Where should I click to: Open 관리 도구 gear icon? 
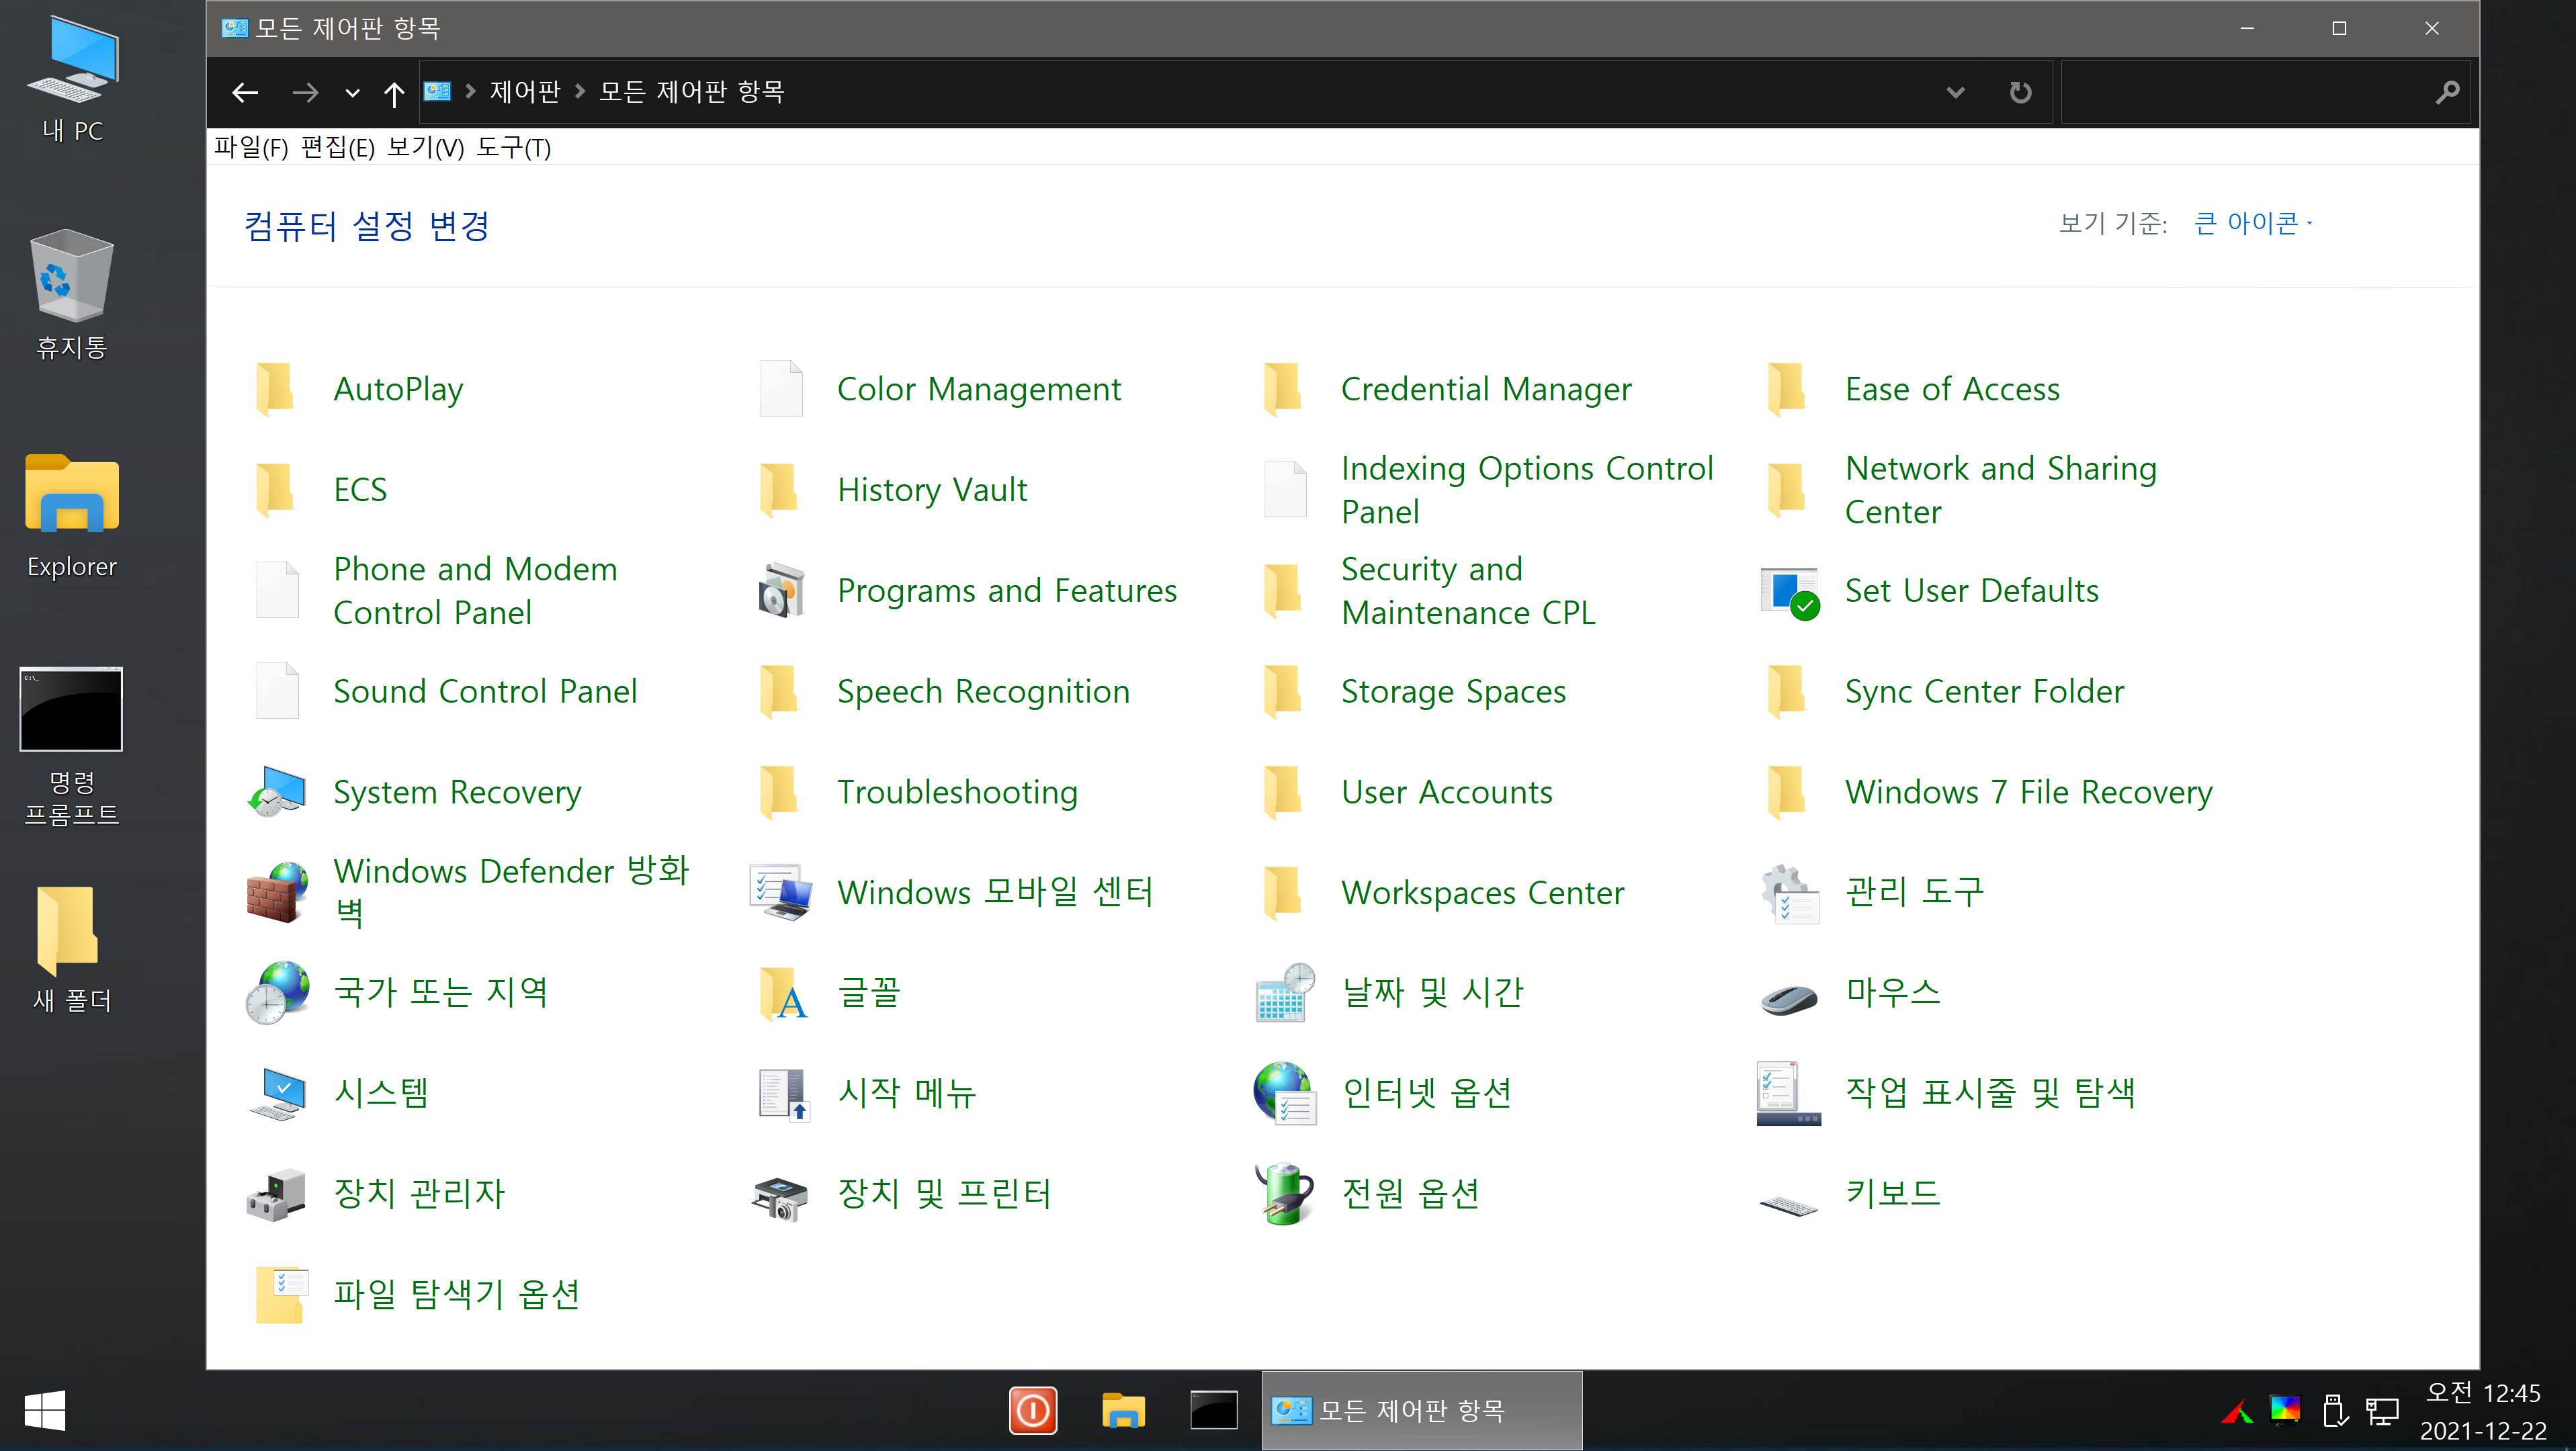(1789, 893)
